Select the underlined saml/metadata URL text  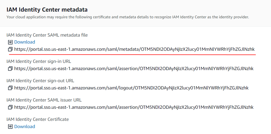coord(134,49)
